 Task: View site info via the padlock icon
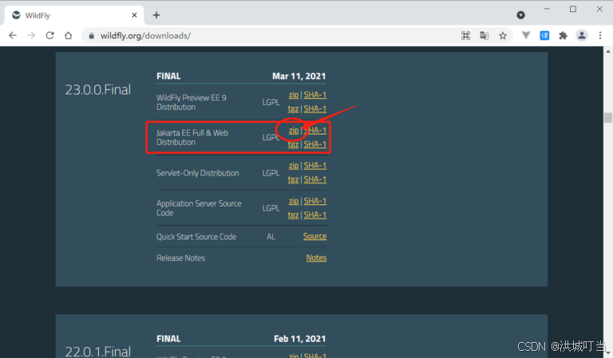point(92,36)
